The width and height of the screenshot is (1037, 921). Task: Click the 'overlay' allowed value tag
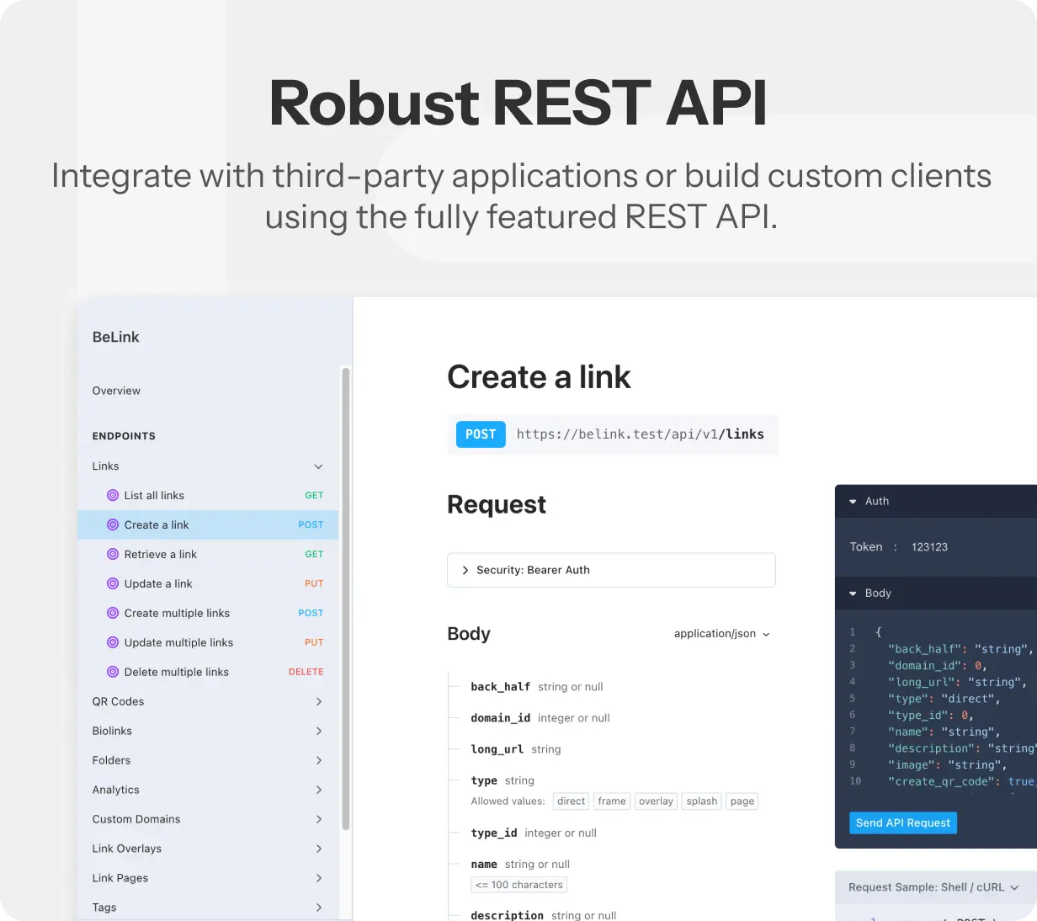click(x=656, y=801)
